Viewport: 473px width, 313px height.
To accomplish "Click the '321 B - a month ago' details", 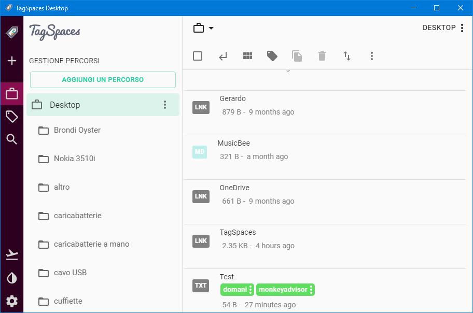I will tap(254, 156).
